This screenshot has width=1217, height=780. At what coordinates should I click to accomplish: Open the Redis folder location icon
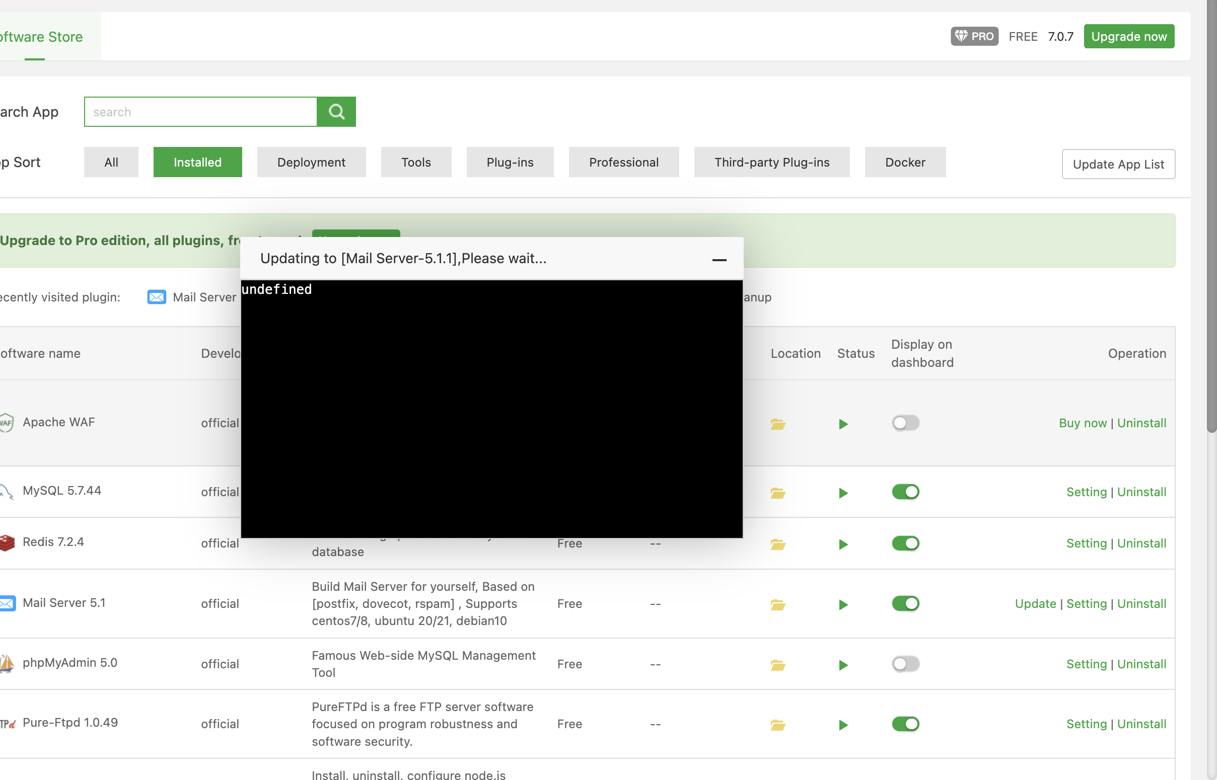click(x=778, y=544)
